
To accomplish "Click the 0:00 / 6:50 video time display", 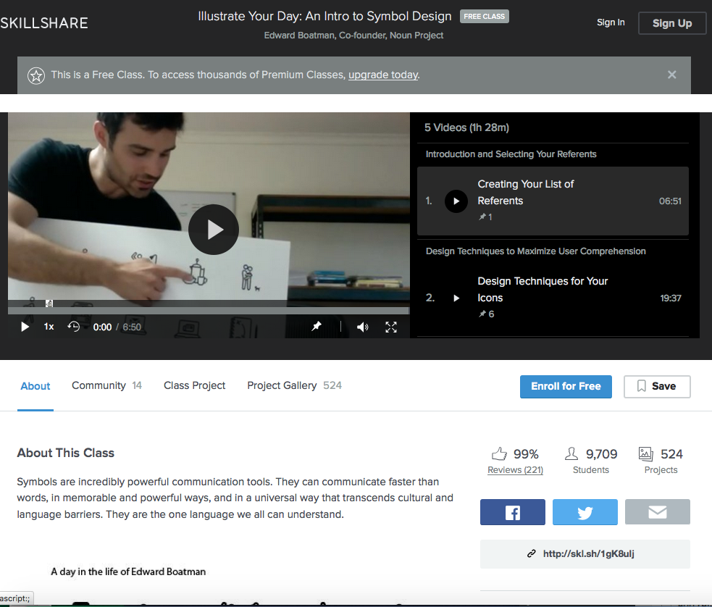I will (x=117, y=327).
